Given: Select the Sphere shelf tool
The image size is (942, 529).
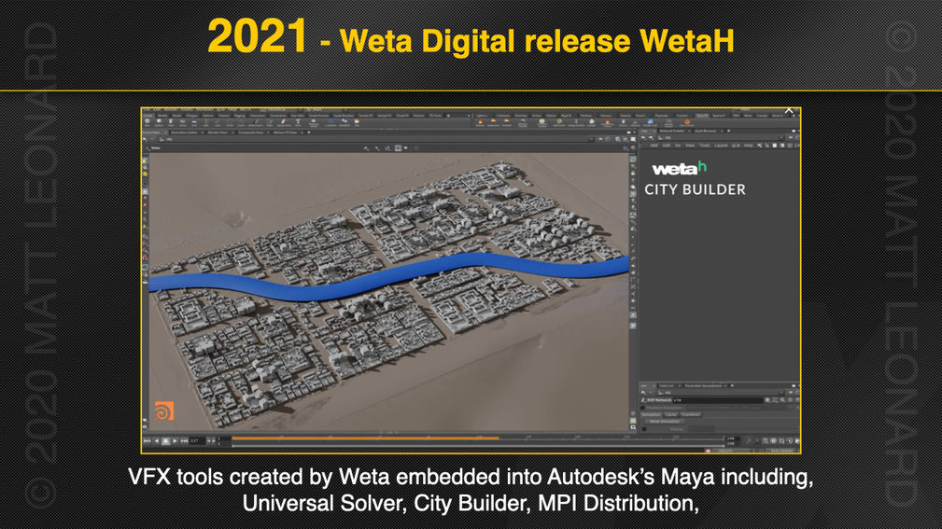Looking at the screenshot, I should pos(160,122).
